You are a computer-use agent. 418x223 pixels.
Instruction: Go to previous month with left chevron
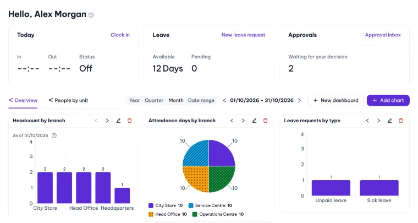click(x=224, y=100)
